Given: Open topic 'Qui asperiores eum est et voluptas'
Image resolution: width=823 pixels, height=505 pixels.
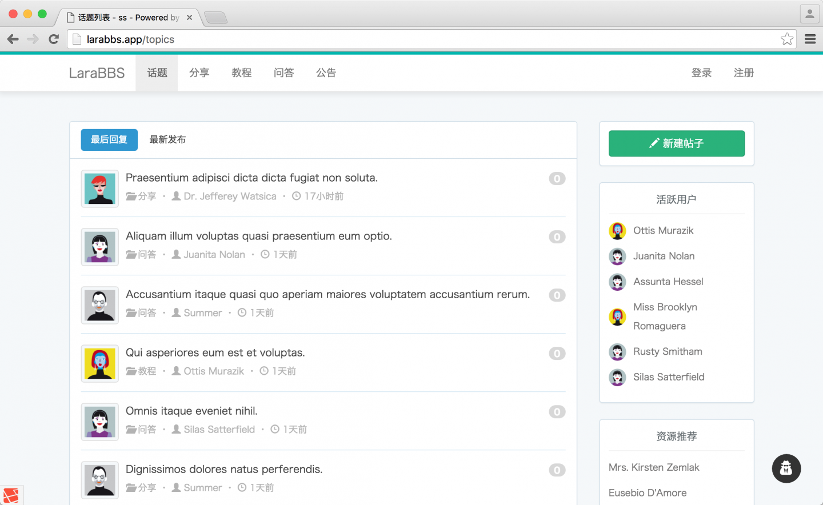Looking at the screenshot, I should point(215,352).
